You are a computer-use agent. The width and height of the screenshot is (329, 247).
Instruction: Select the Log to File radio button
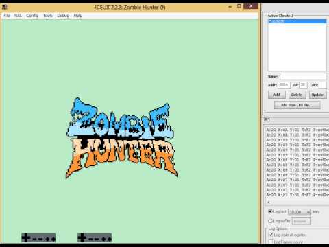click(x=271, y=221)
